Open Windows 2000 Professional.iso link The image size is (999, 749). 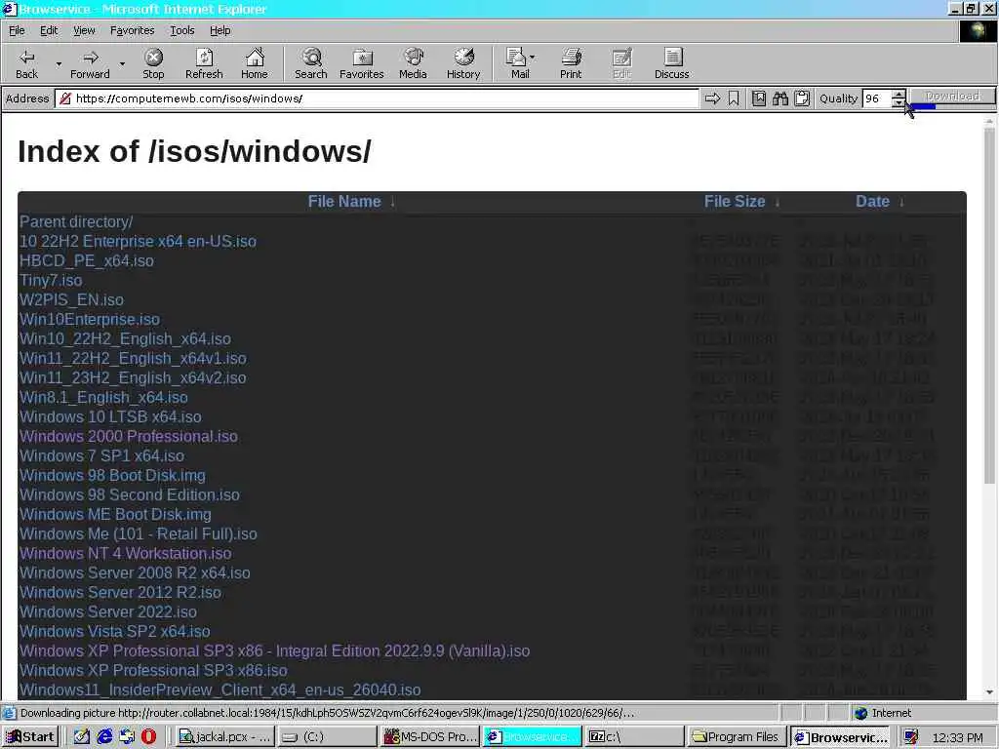[x=129, y=436]
